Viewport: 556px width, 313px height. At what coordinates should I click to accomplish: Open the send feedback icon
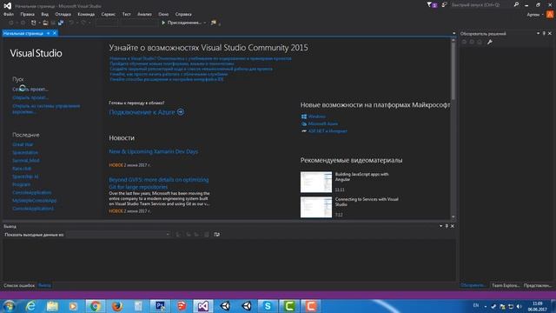click(444, 4)
